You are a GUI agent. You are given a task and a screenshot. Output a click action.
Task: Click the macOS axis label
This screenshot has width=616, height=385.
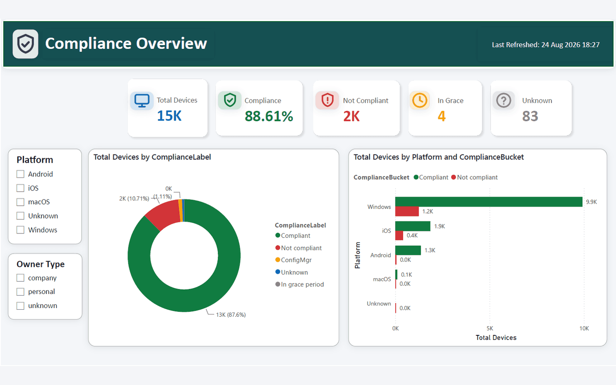[x=382, y=279]
